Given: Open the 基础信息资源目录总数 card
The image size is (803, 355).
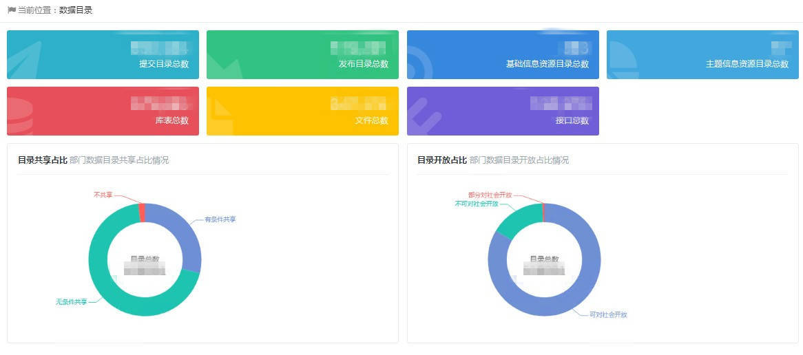Looking at the screenshot, I should 503,55.
